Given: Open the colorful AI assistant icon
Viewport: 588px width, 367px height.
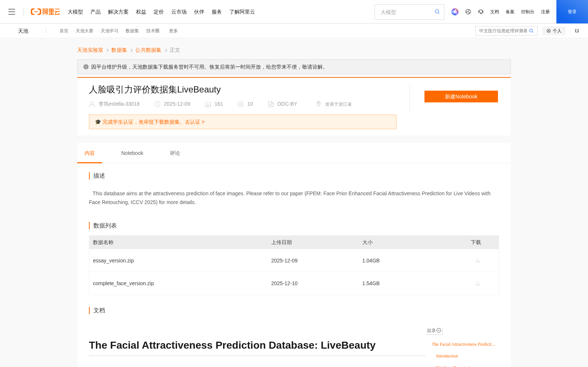Looking at the screenshot, I should pyautogui.click(x=455, y=12).
